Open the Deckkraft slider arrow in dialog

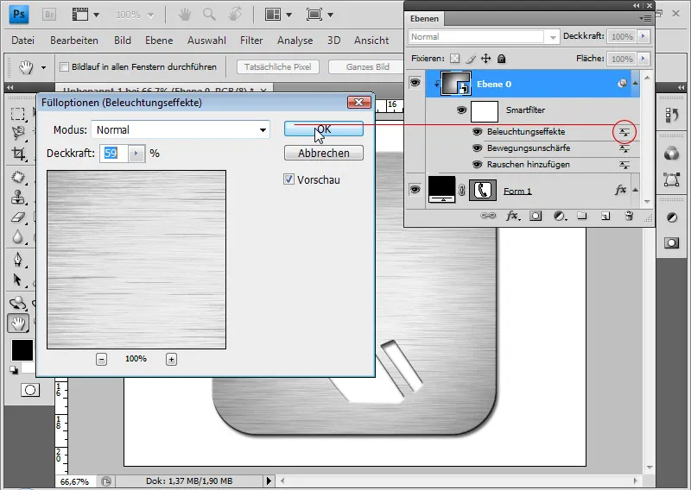136,154
